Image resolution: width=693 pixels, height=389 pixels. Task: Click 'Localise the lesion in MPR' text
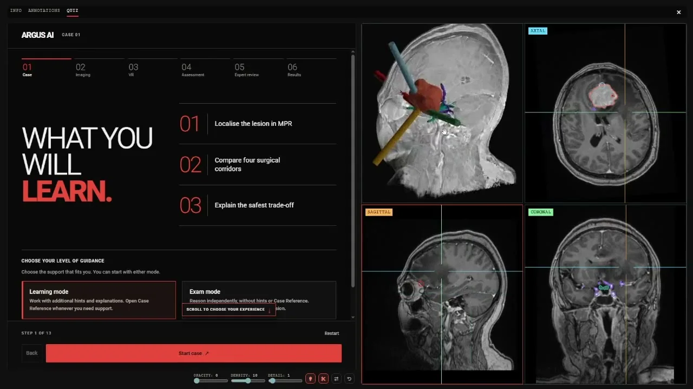(253, 124)
